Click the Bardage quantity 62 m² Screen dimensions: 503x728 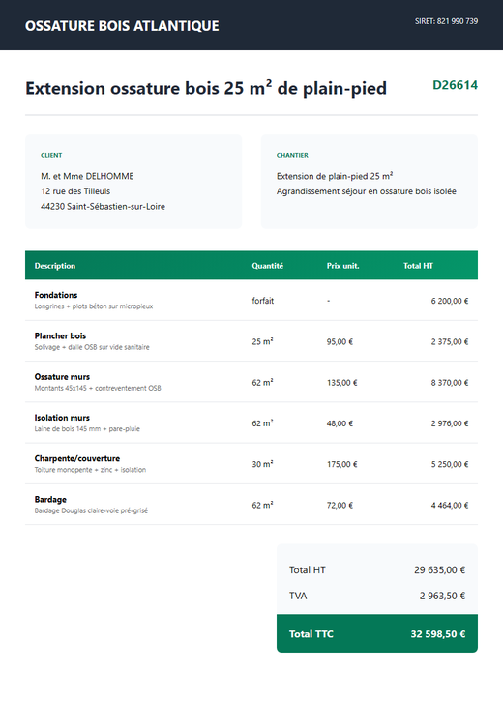coord(262,505)
